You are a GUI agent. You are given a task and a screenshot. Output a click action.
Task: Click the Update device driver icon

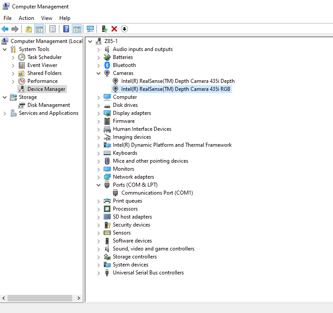(104, 29)
